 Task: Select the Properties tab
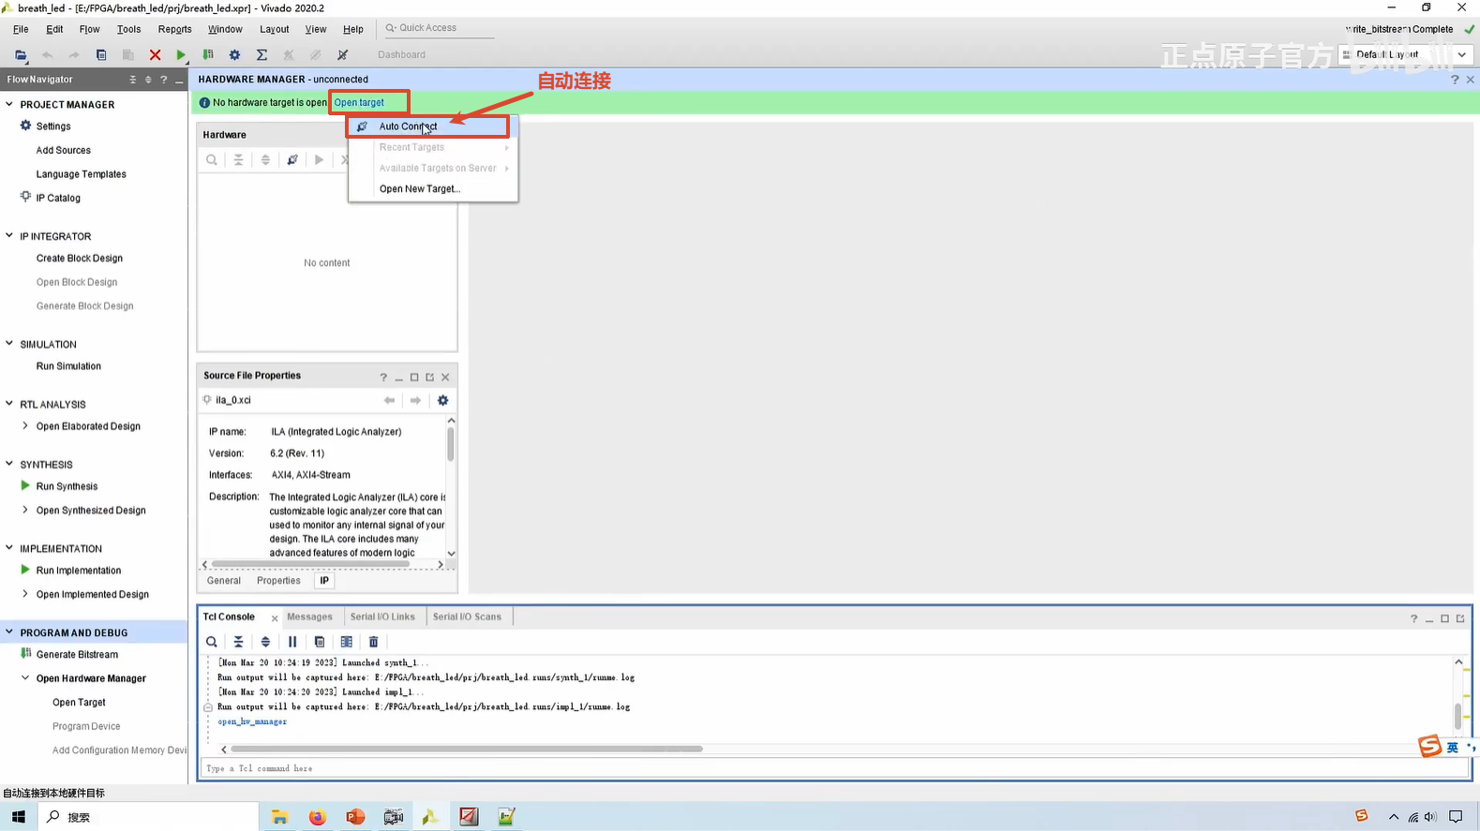click(278, 581)
